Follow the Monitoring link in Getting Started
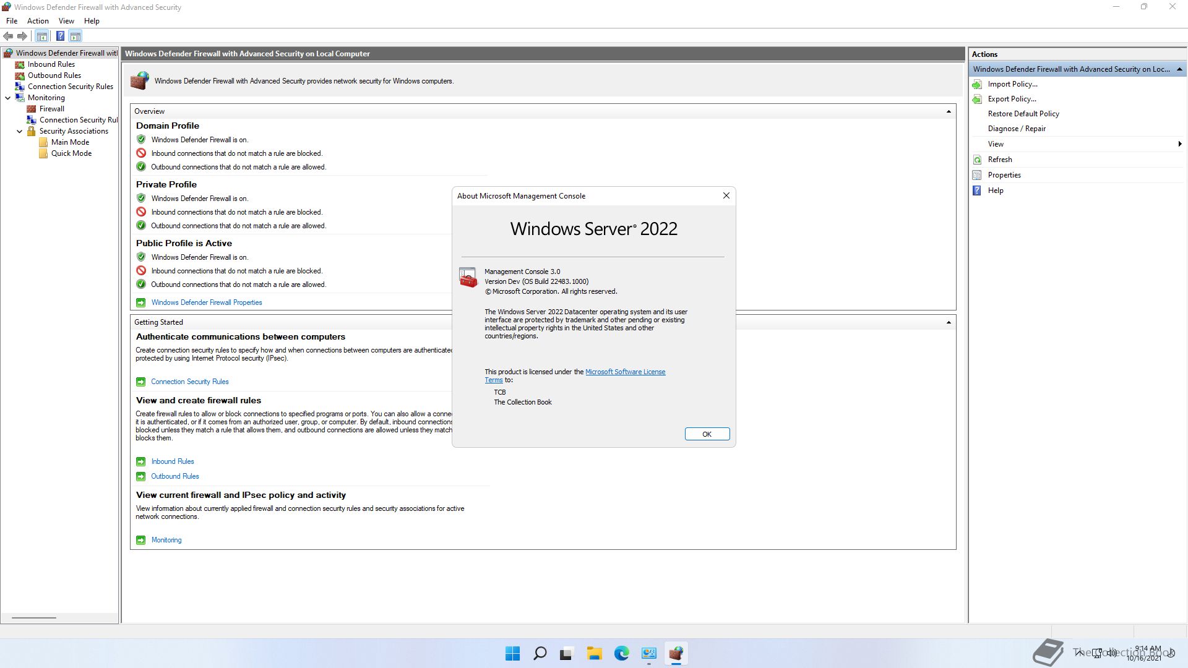The width and height of the screenshot is (1188, 668). [x=166, y=540]
